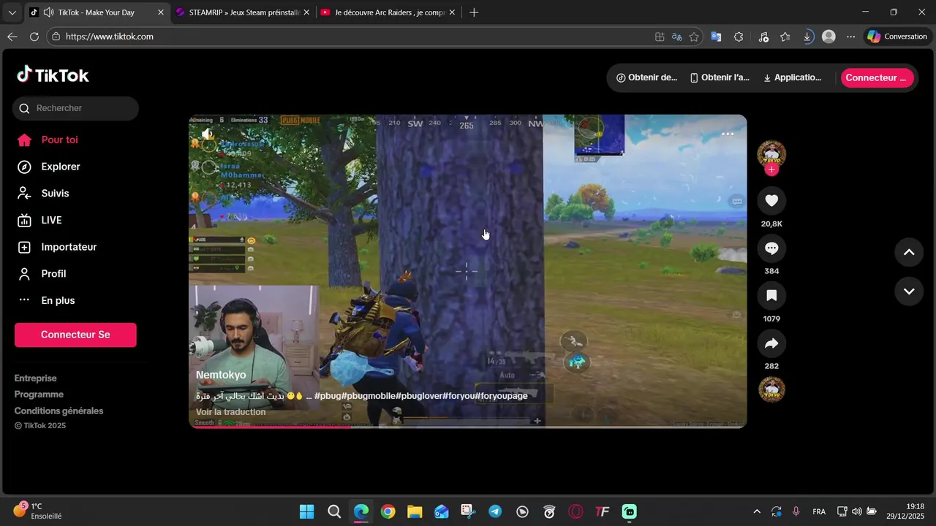Launch Google Chrome from the taskbar
936x526 pixels.
[388, 511]
